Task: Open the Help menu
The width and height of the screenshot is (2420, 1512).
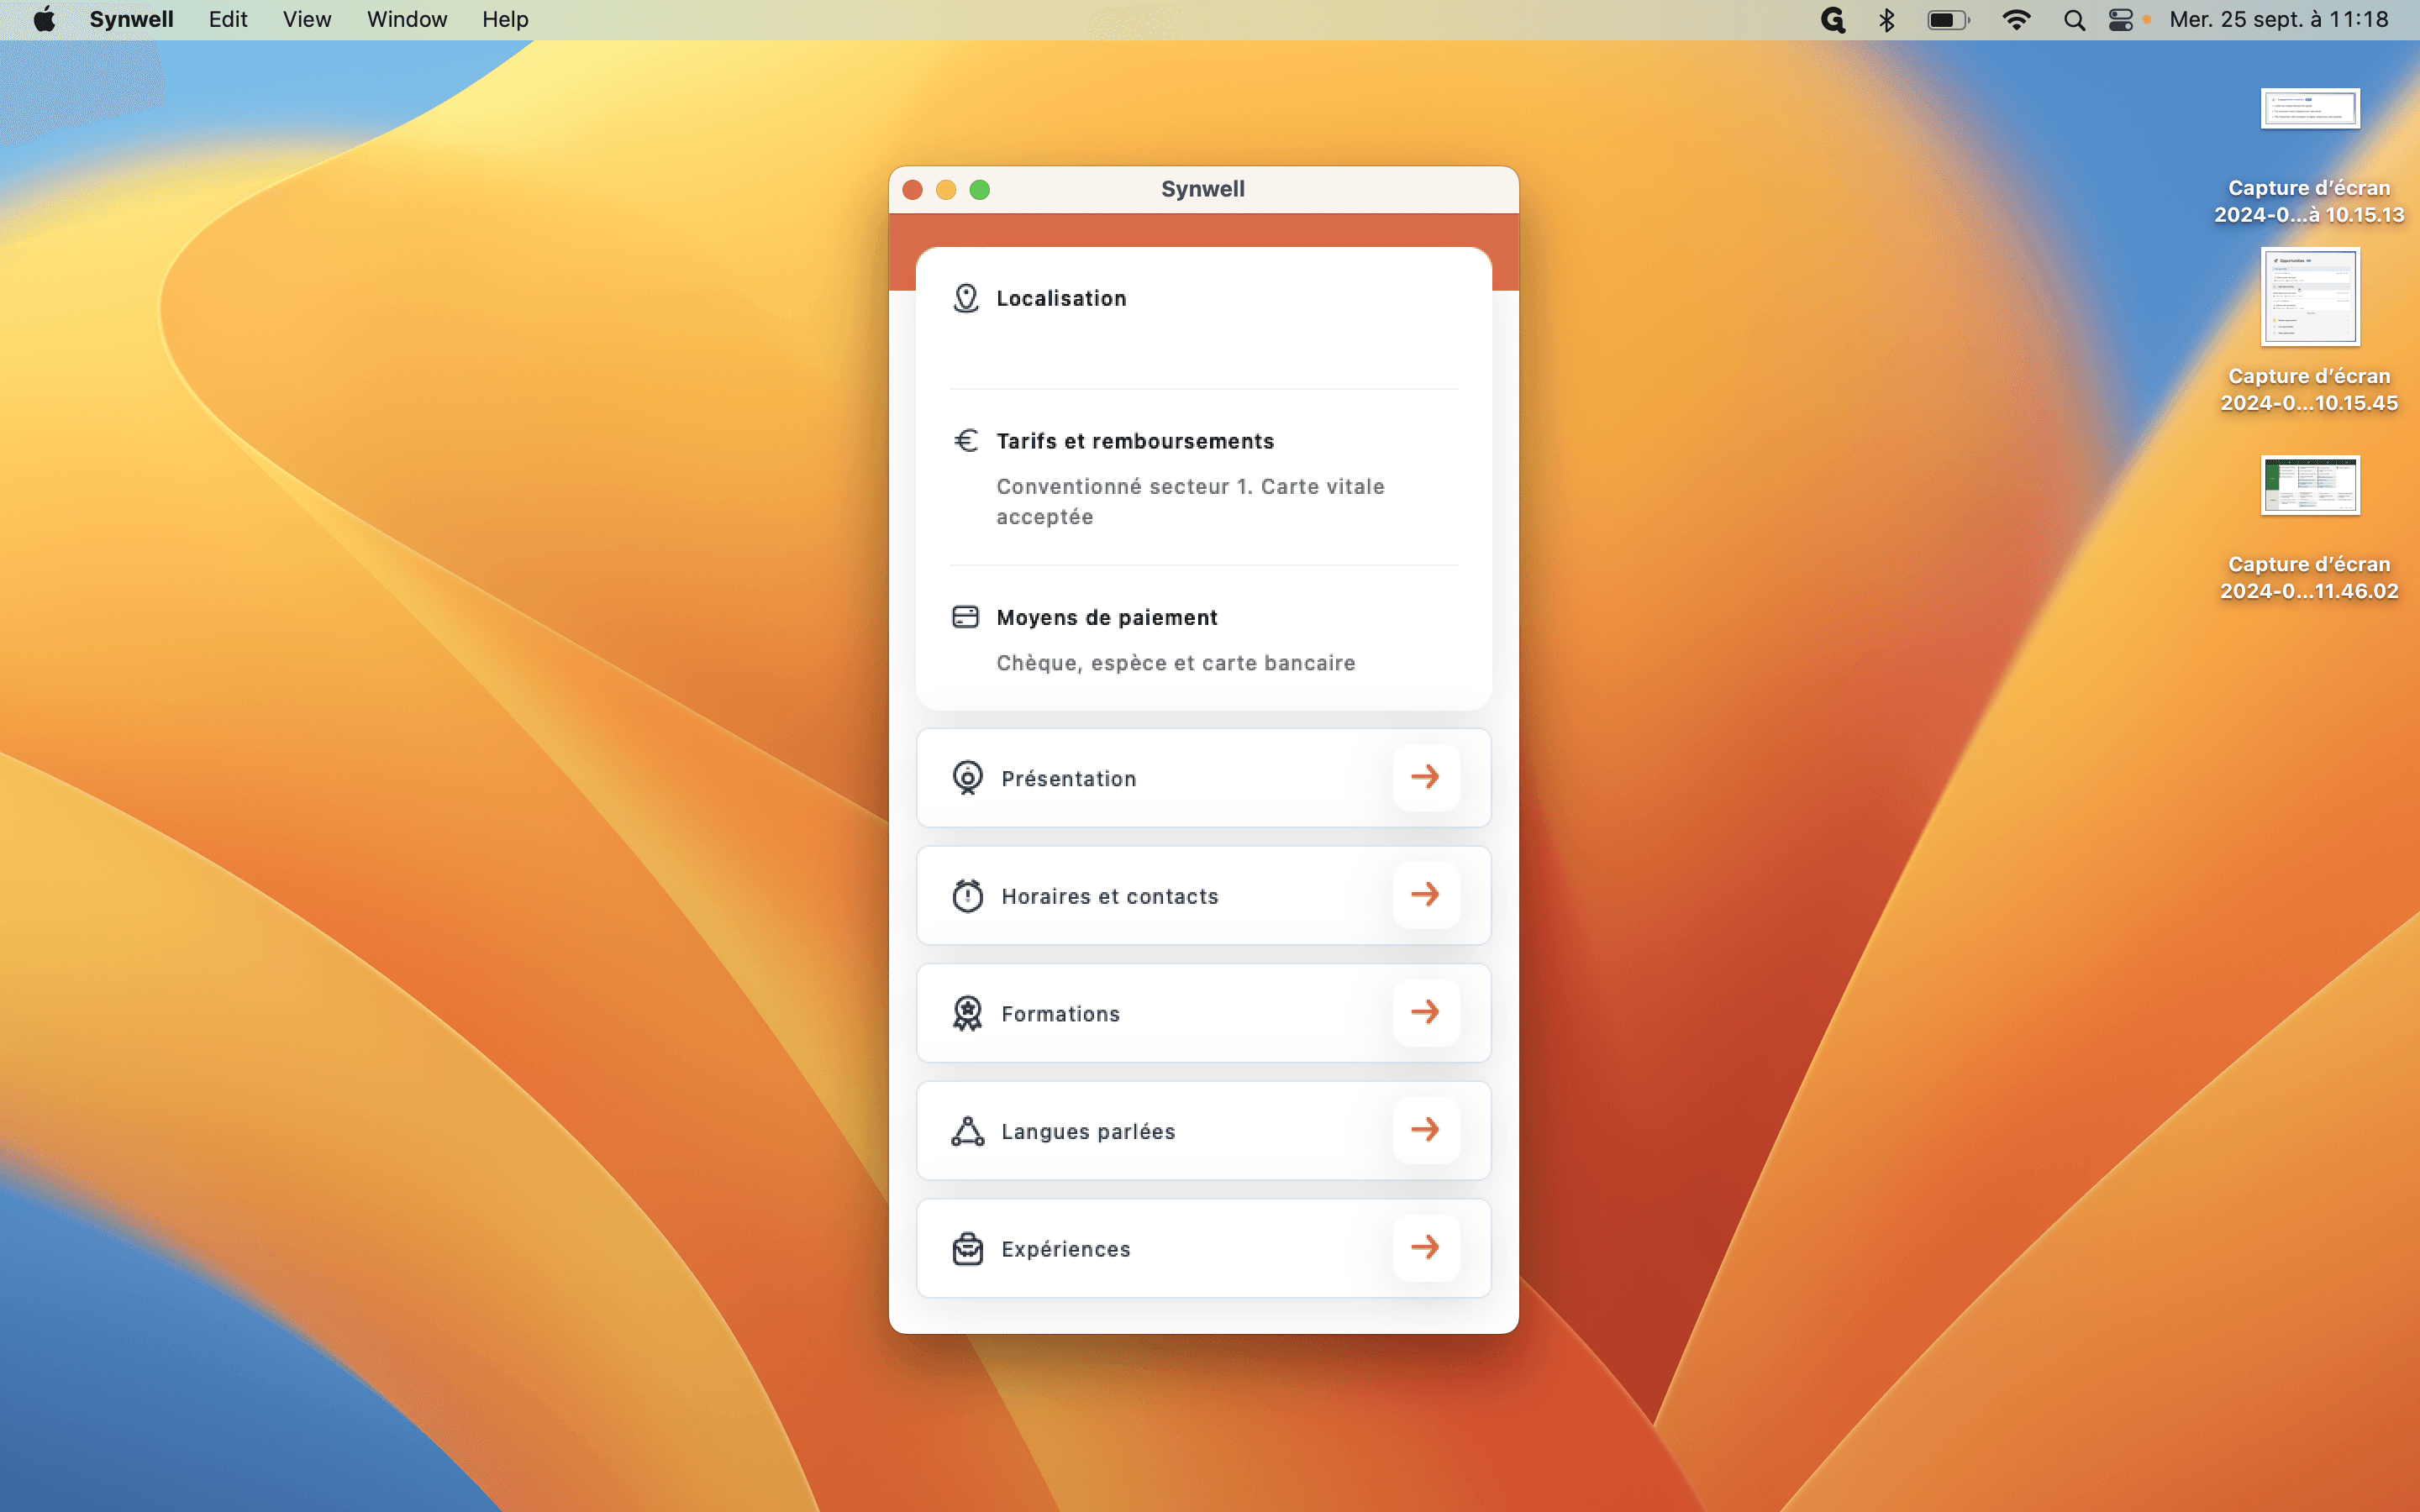Action: [x=505, y=19]
